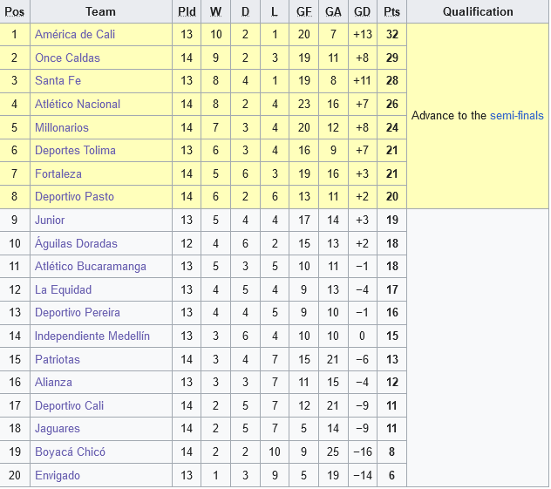Click the Deportivo Cali team link
The height and width of the screenshot is (489, 551).
[x=69, y=405]
